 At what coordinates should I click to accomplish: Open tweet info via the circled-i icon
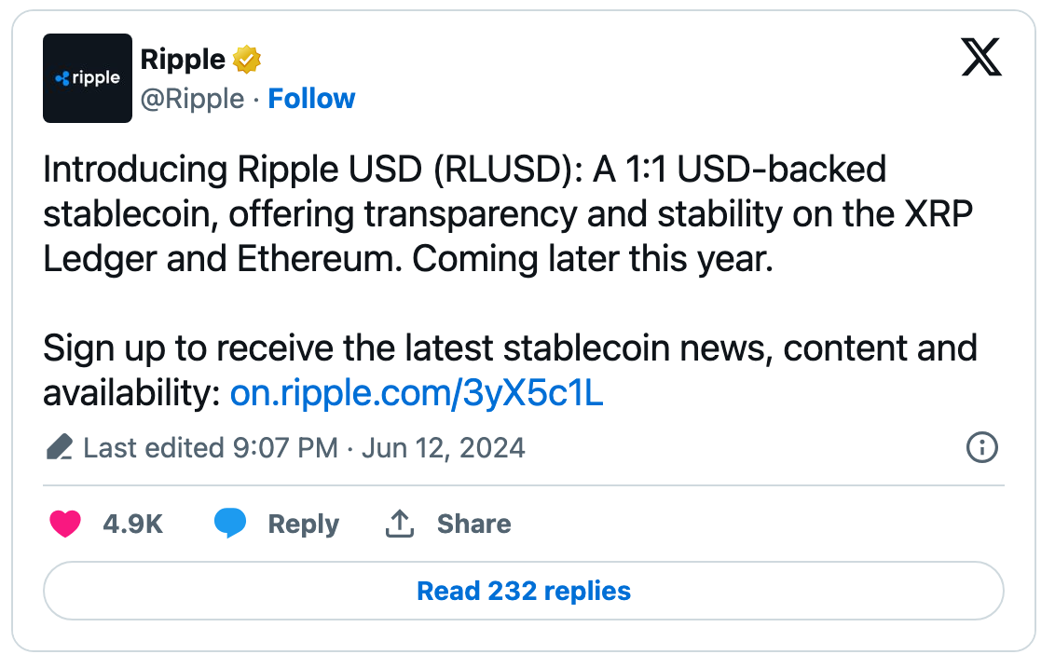click(980, 448)
